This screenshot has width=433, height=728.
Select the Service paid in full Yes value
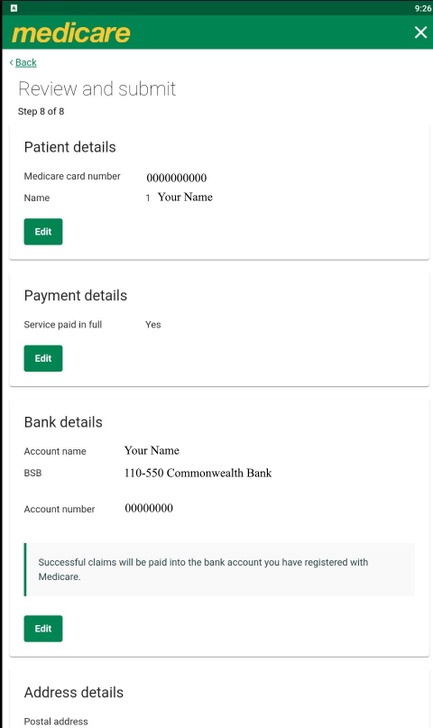pos(153,325)
